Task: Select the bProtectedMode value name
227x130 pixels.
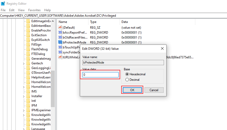Action: (74, 42)
